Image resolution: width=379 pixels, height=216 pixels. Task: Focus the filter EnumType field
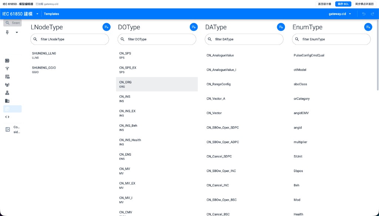click(331, 39)
